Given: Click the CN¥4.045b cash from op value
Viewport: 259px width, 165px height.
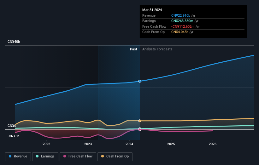Looking at the screenshot, I should pyautogui.click(x=180, y=32).
